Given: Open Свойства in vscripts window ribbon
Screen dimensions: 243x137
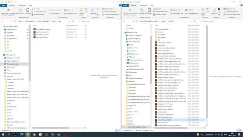Looking at the screenshot, I should tap(214, 11).
